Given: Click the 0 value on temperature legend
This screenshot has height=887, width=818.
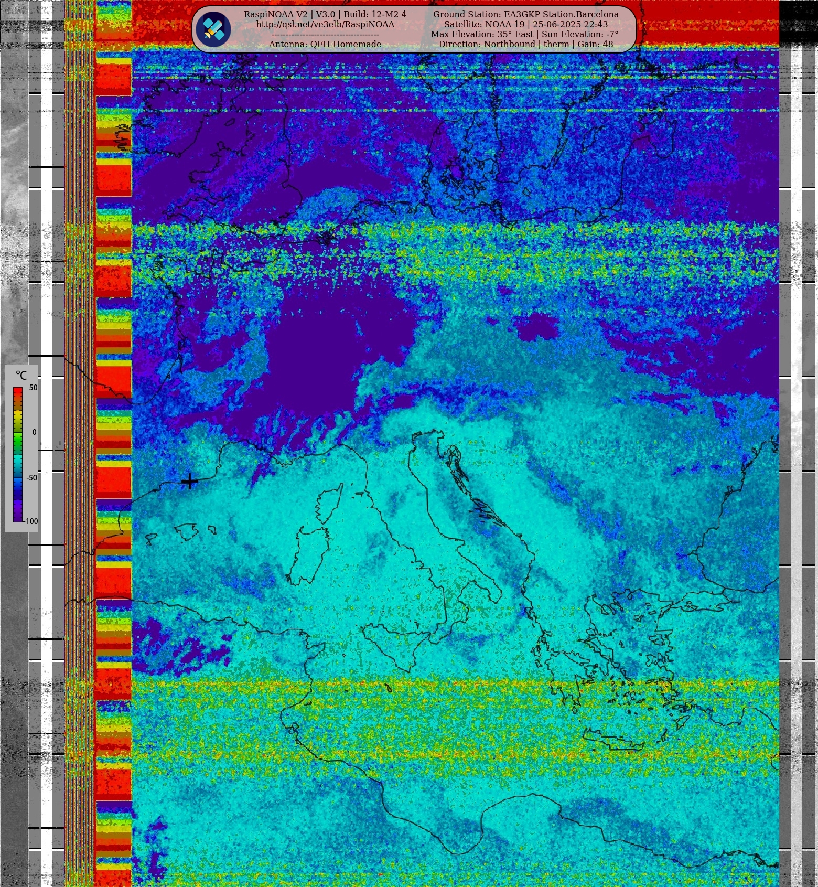Looking at the screenshot, I should (35, 432).
